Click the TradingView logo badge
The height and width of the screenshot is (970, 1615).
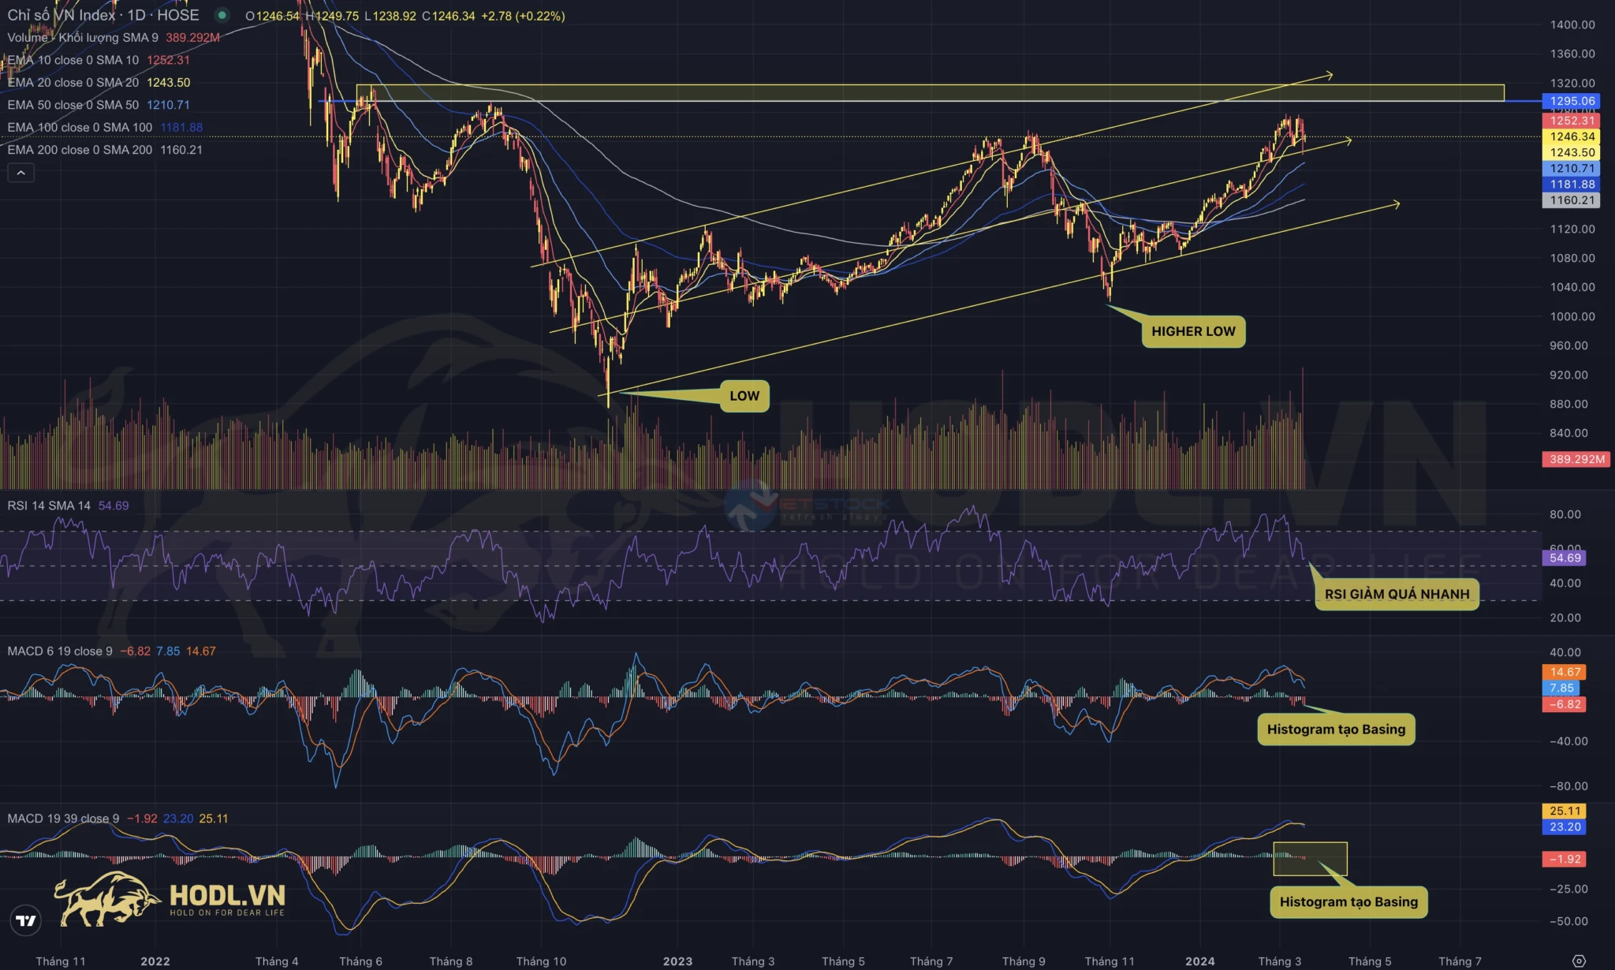point(26,920)
